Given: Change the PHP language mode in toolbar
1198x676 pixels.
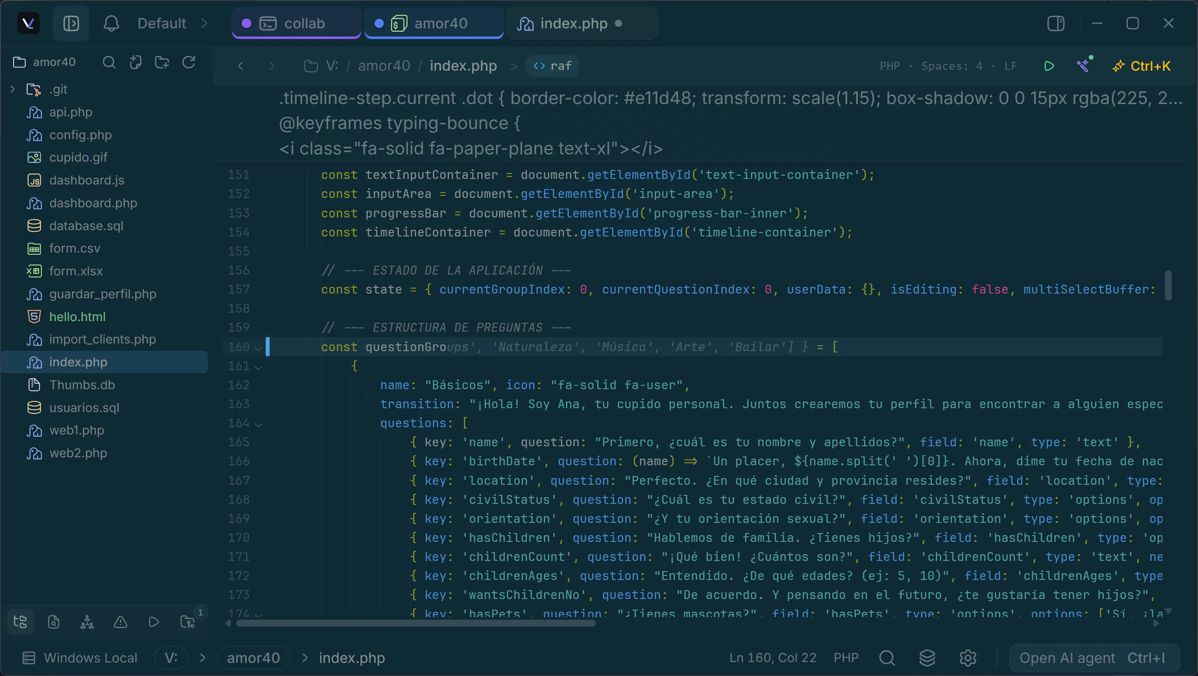Looking at the screenshot, I should tap(890, 66).
